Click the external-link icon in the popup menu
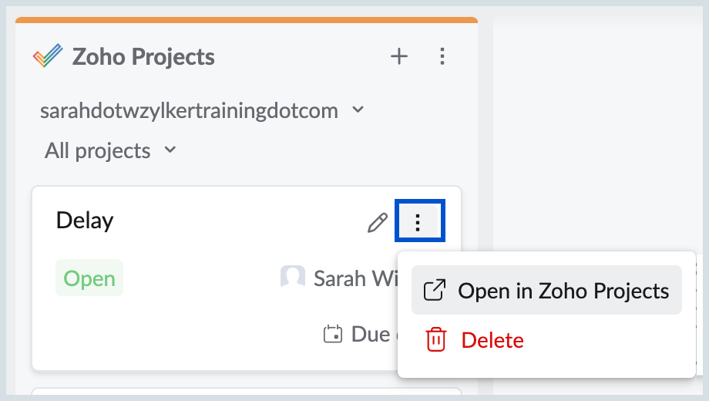 click(435, 291)
